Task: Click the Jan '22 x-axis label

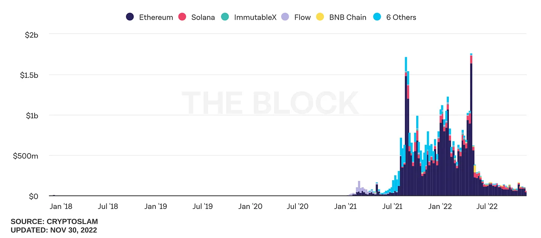Action: point(440,206)
